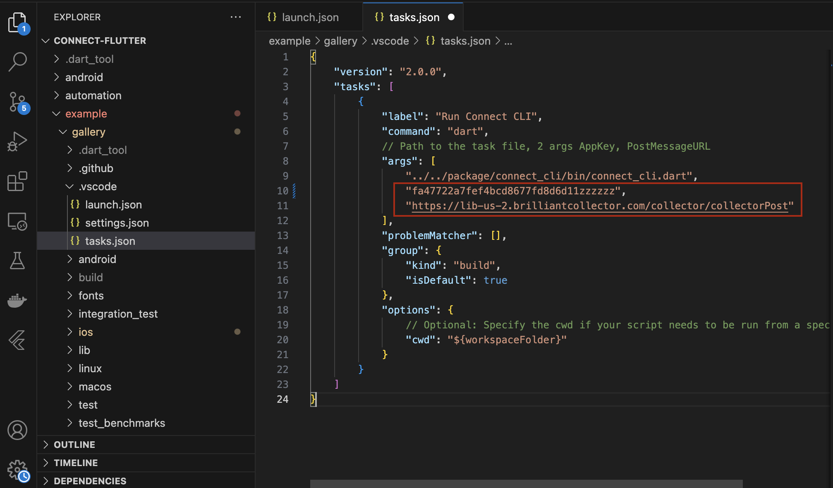This screenshot has width=833, height=488.
Task: Open the Run and Debug view
Action: [17, 141]
